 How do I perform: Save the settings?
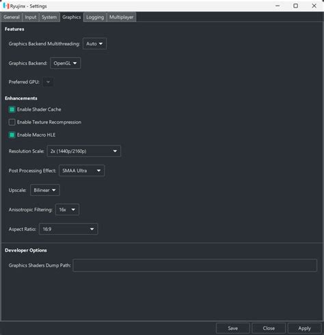coord(233,328)
